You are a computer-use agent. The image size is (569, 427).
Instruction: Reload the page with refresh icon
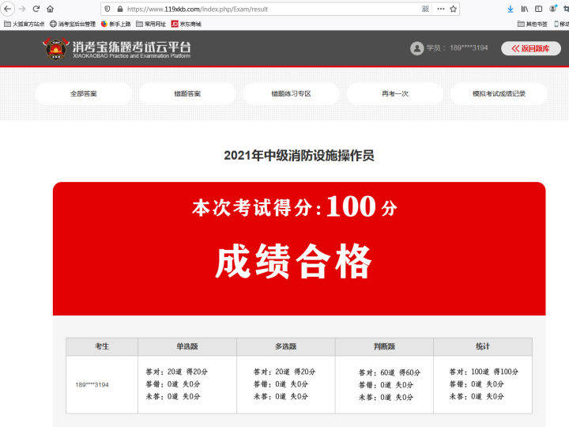click(36, 9)
